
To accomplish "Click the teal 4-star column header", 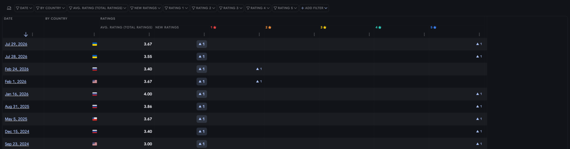I will pyautogui.click(x=378, y=27).
